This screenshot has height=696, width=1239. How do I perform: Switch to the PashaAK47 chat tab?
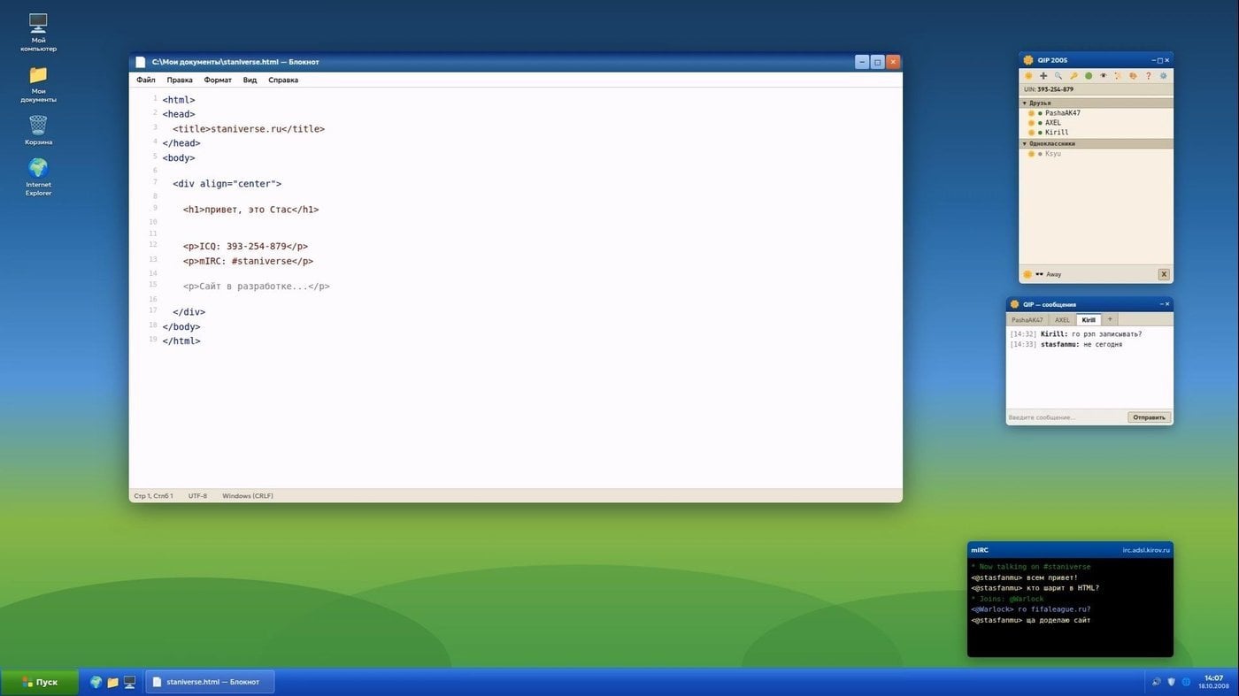tap(1027, 320)
